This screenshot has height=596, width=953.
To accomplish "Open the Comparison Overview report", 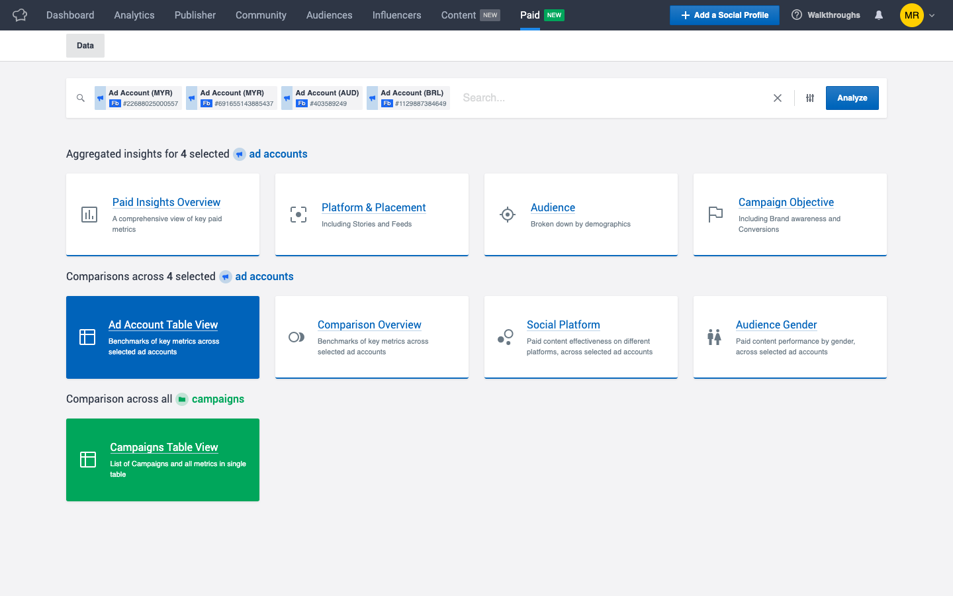I will coord(369,324).
